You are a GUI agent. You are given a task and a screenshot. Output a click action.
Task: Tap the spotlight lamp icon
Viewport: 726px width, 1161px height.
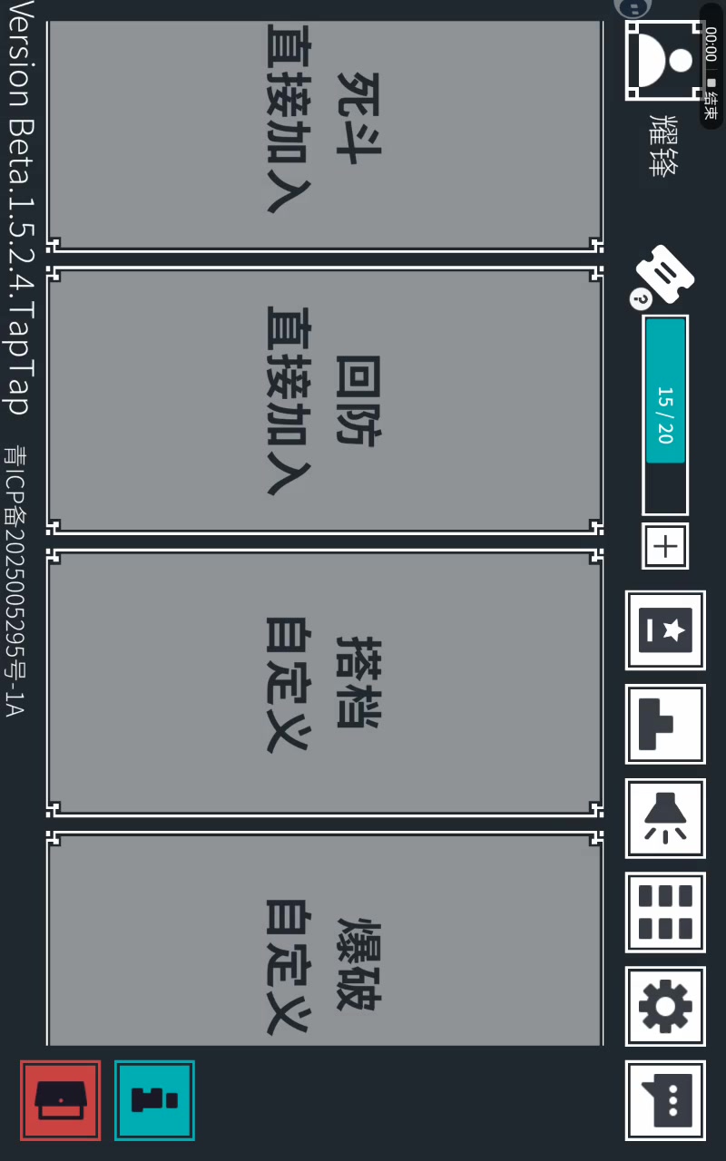(665, 818)
